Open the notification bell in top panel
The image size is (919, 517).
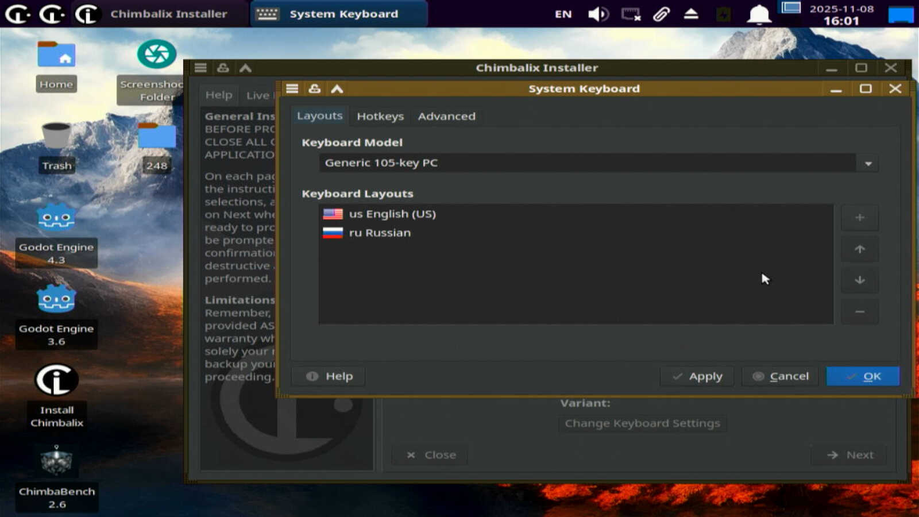point(759,14)
